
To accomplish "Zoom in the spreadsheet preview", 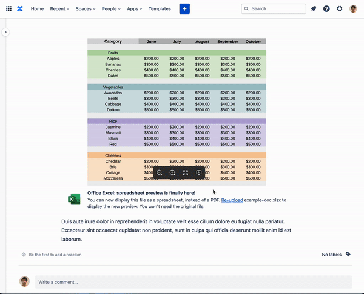I will pyautogui.click(x=172, y=172).
